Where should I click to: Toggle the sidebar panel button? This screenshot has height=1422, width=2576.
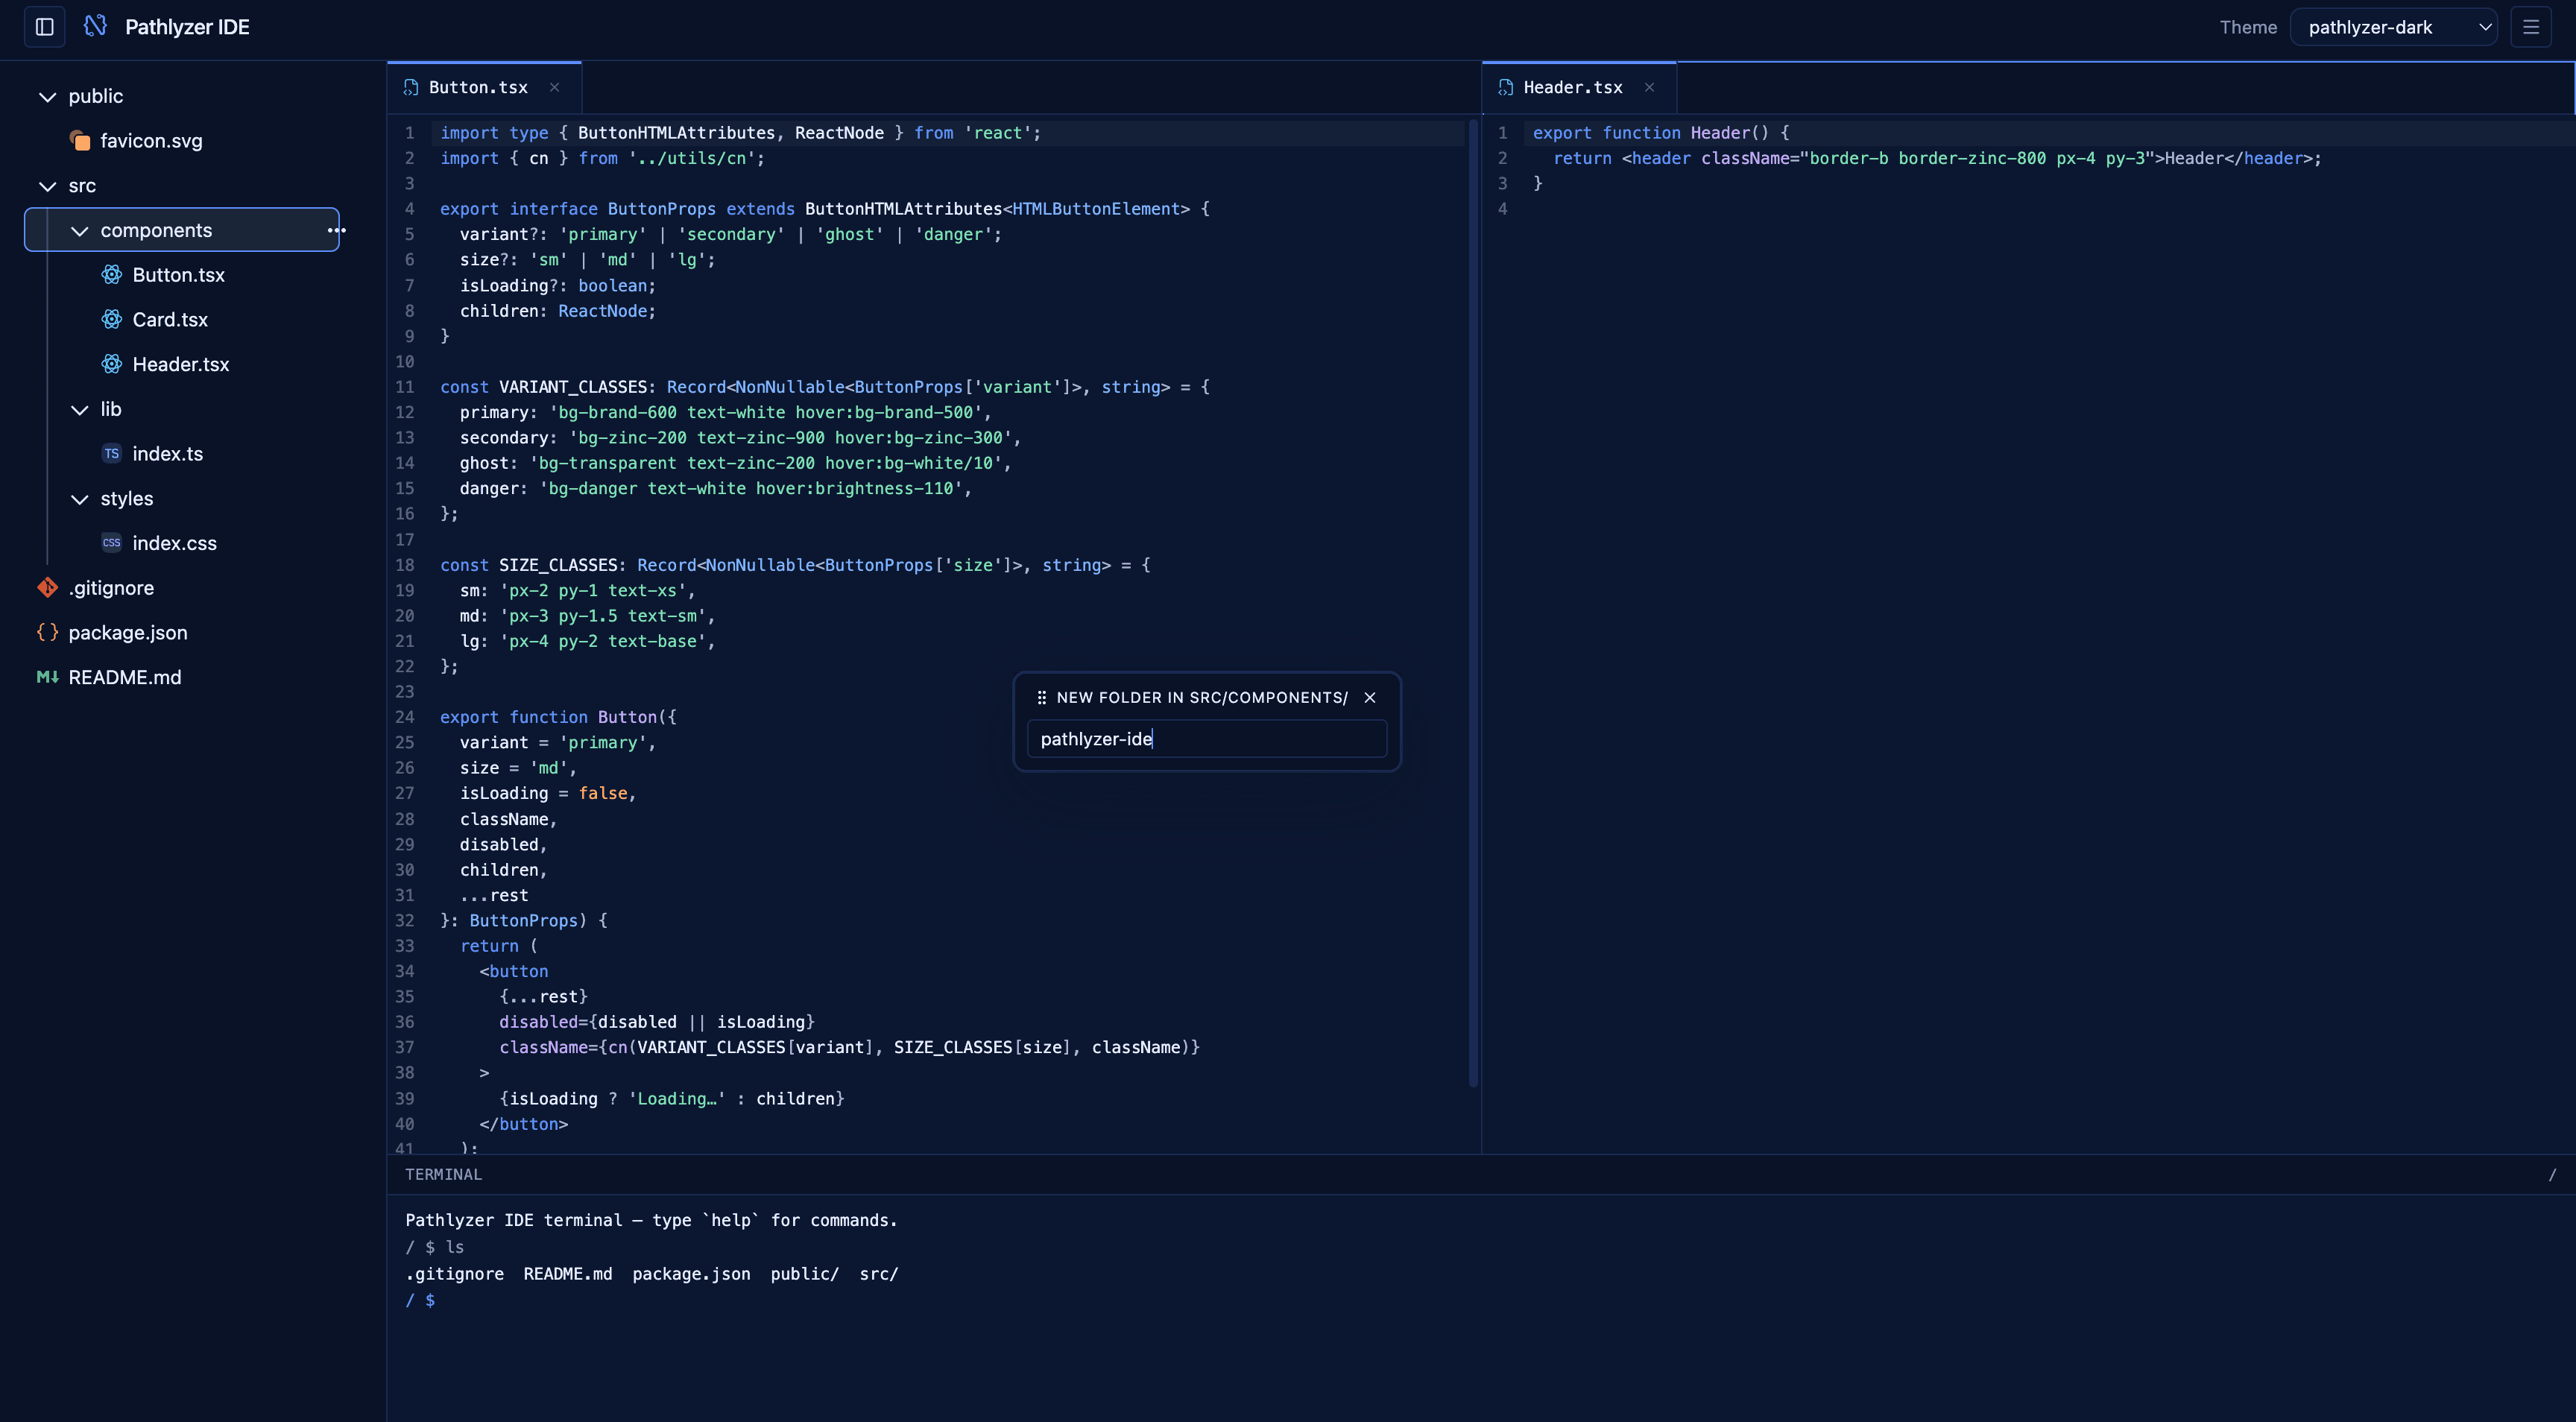(x=45, y=27)
